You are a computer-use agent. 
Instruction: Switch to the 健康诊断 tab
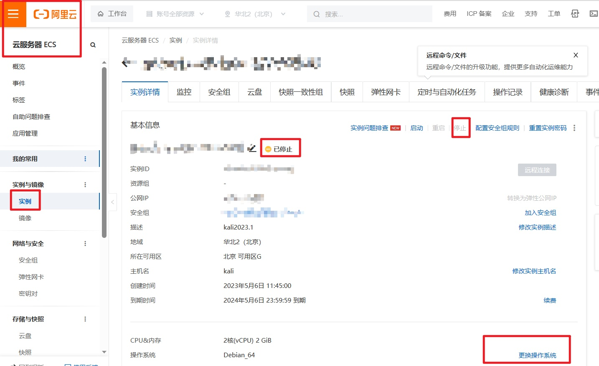(554, 92)
